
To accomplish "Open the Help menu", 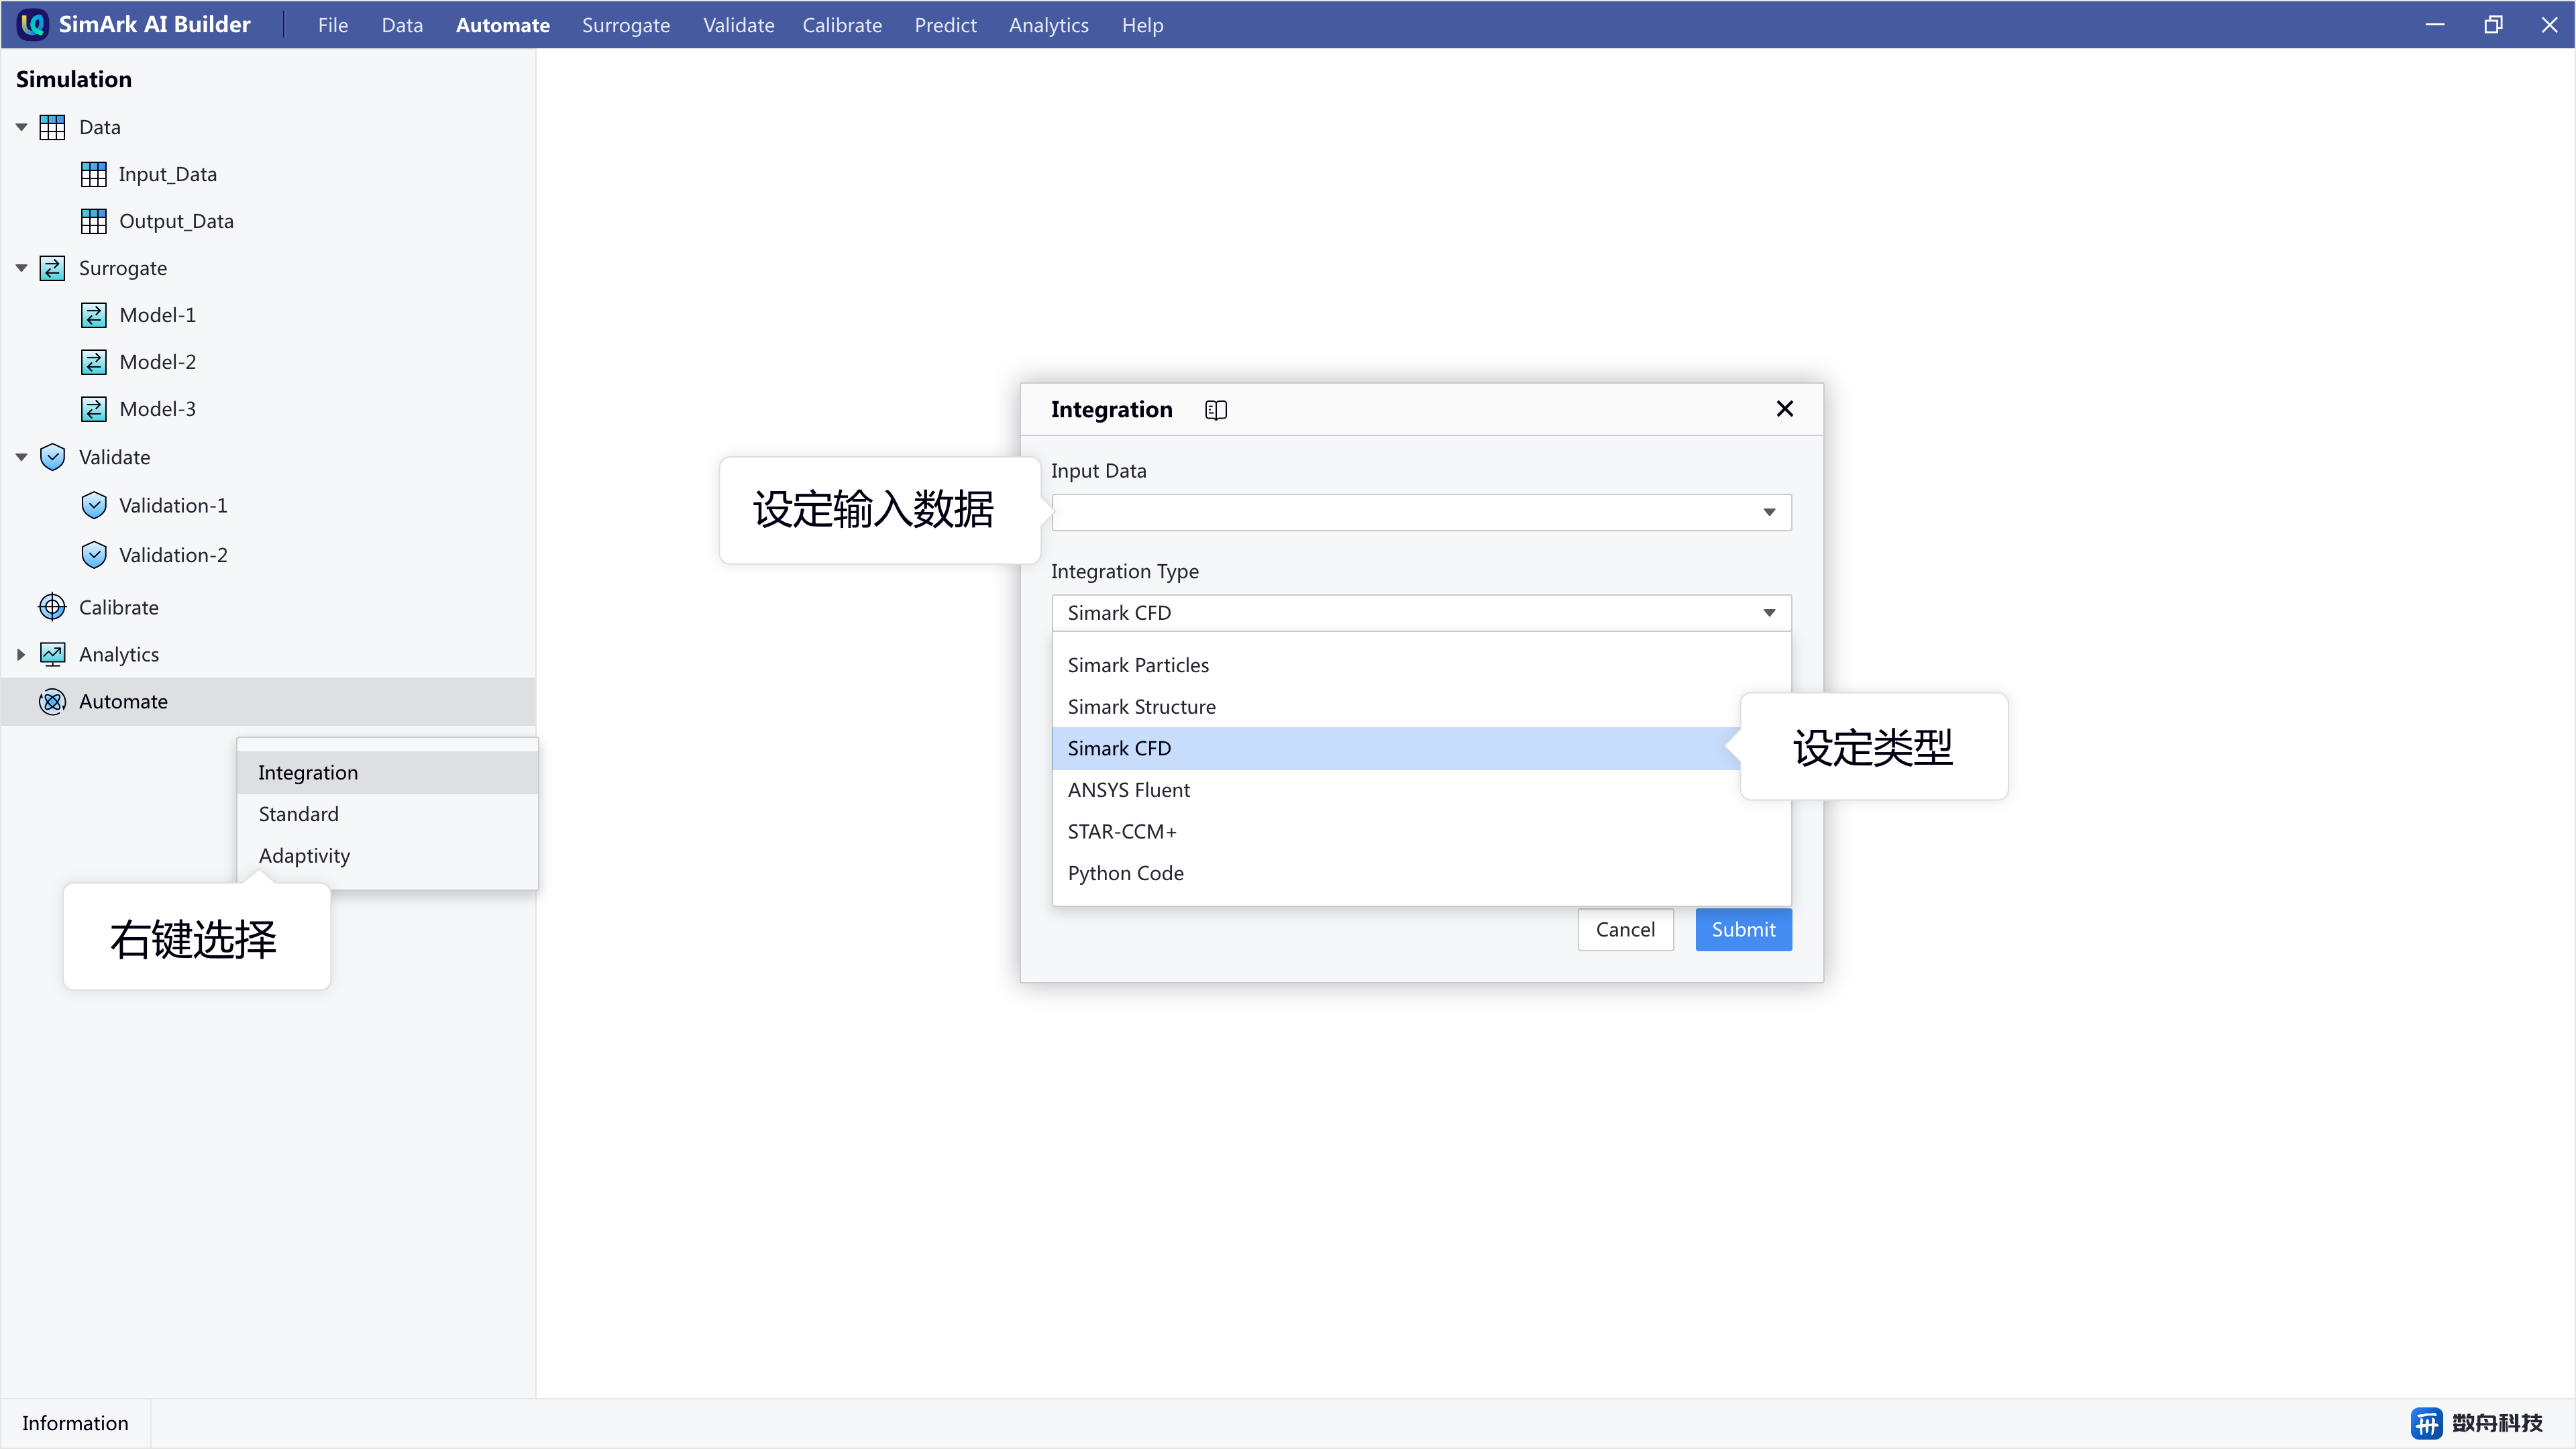I will (x=1142, y=25).
